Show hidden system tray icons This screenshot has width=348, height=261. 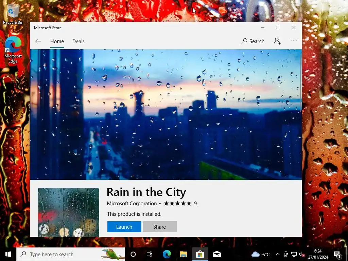point(278,254)
